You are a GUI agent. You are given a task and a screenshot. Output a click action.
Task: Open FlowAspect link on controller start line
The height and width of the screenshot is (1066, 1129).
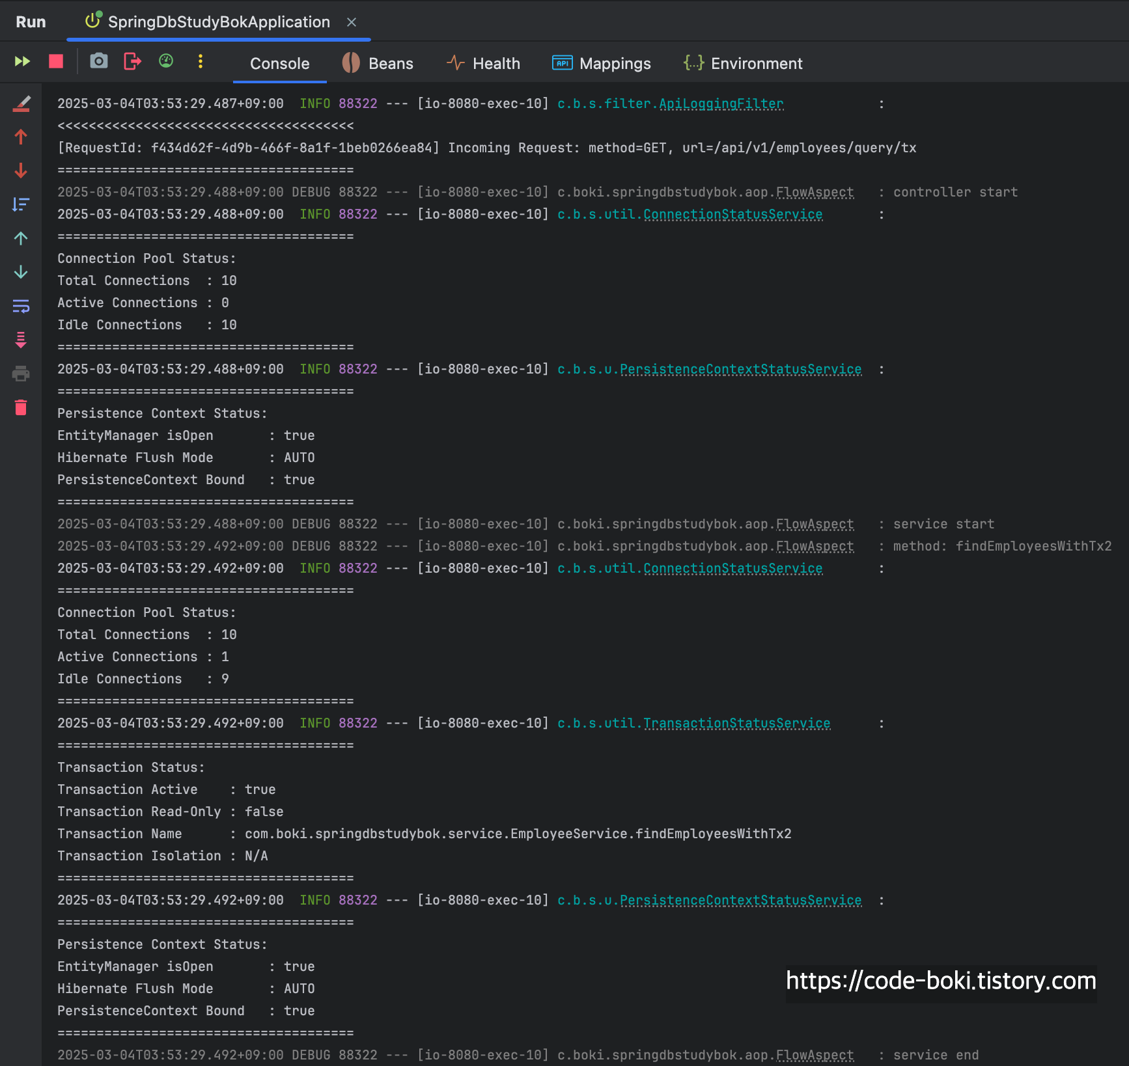[815, 192]
